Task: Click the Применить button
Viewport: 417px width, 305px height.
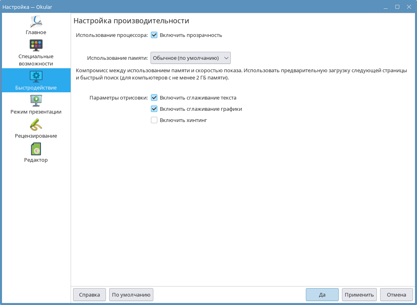Action: pos(359,295)
